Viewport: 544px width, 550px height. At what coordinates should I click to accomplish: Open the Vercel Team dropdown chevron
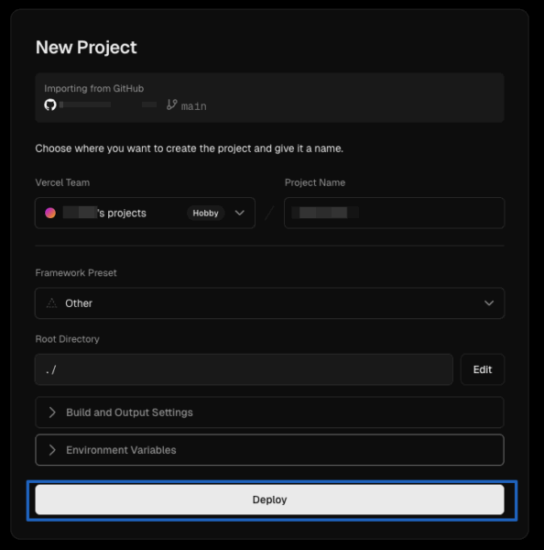click(240, 213)
